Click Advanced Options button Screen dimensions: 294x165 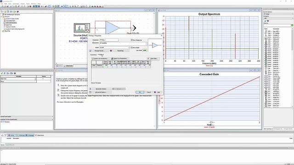click(102, 92)
